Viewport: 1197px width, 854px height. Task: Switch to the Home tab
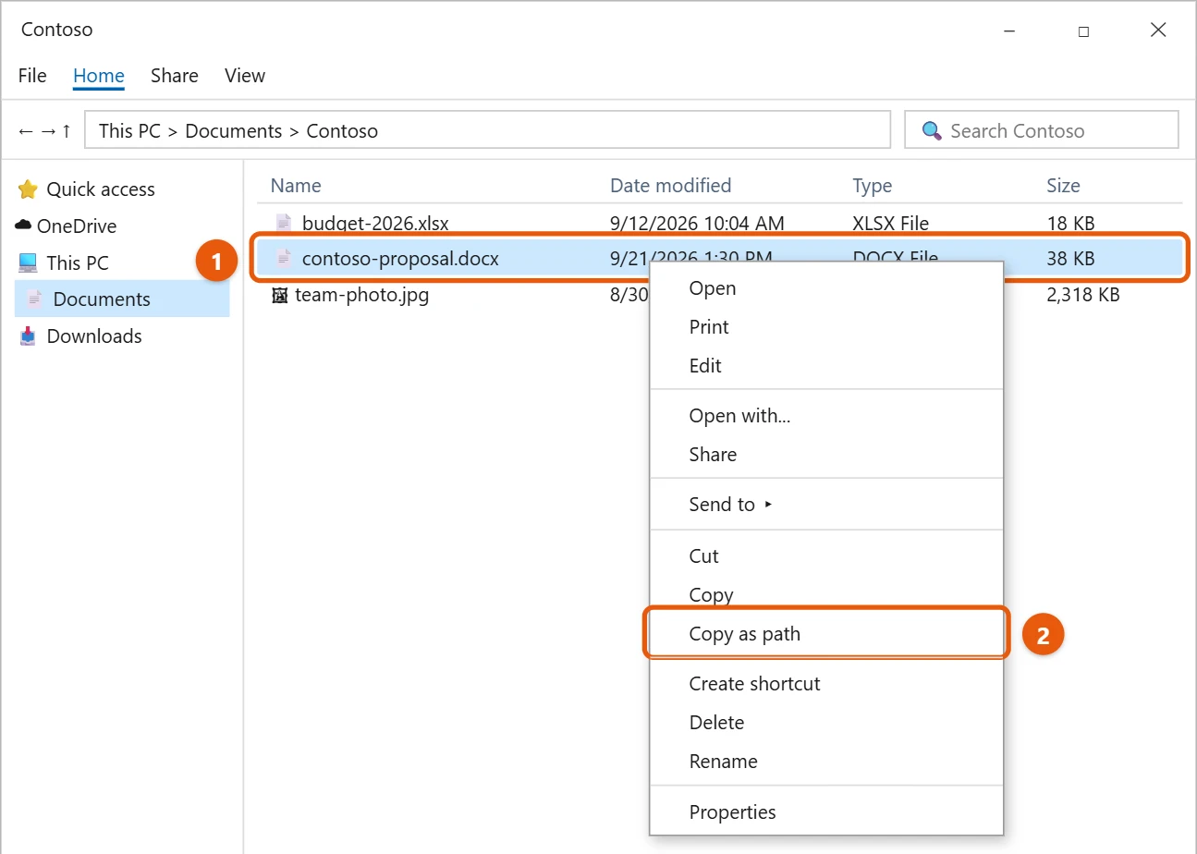99,76
